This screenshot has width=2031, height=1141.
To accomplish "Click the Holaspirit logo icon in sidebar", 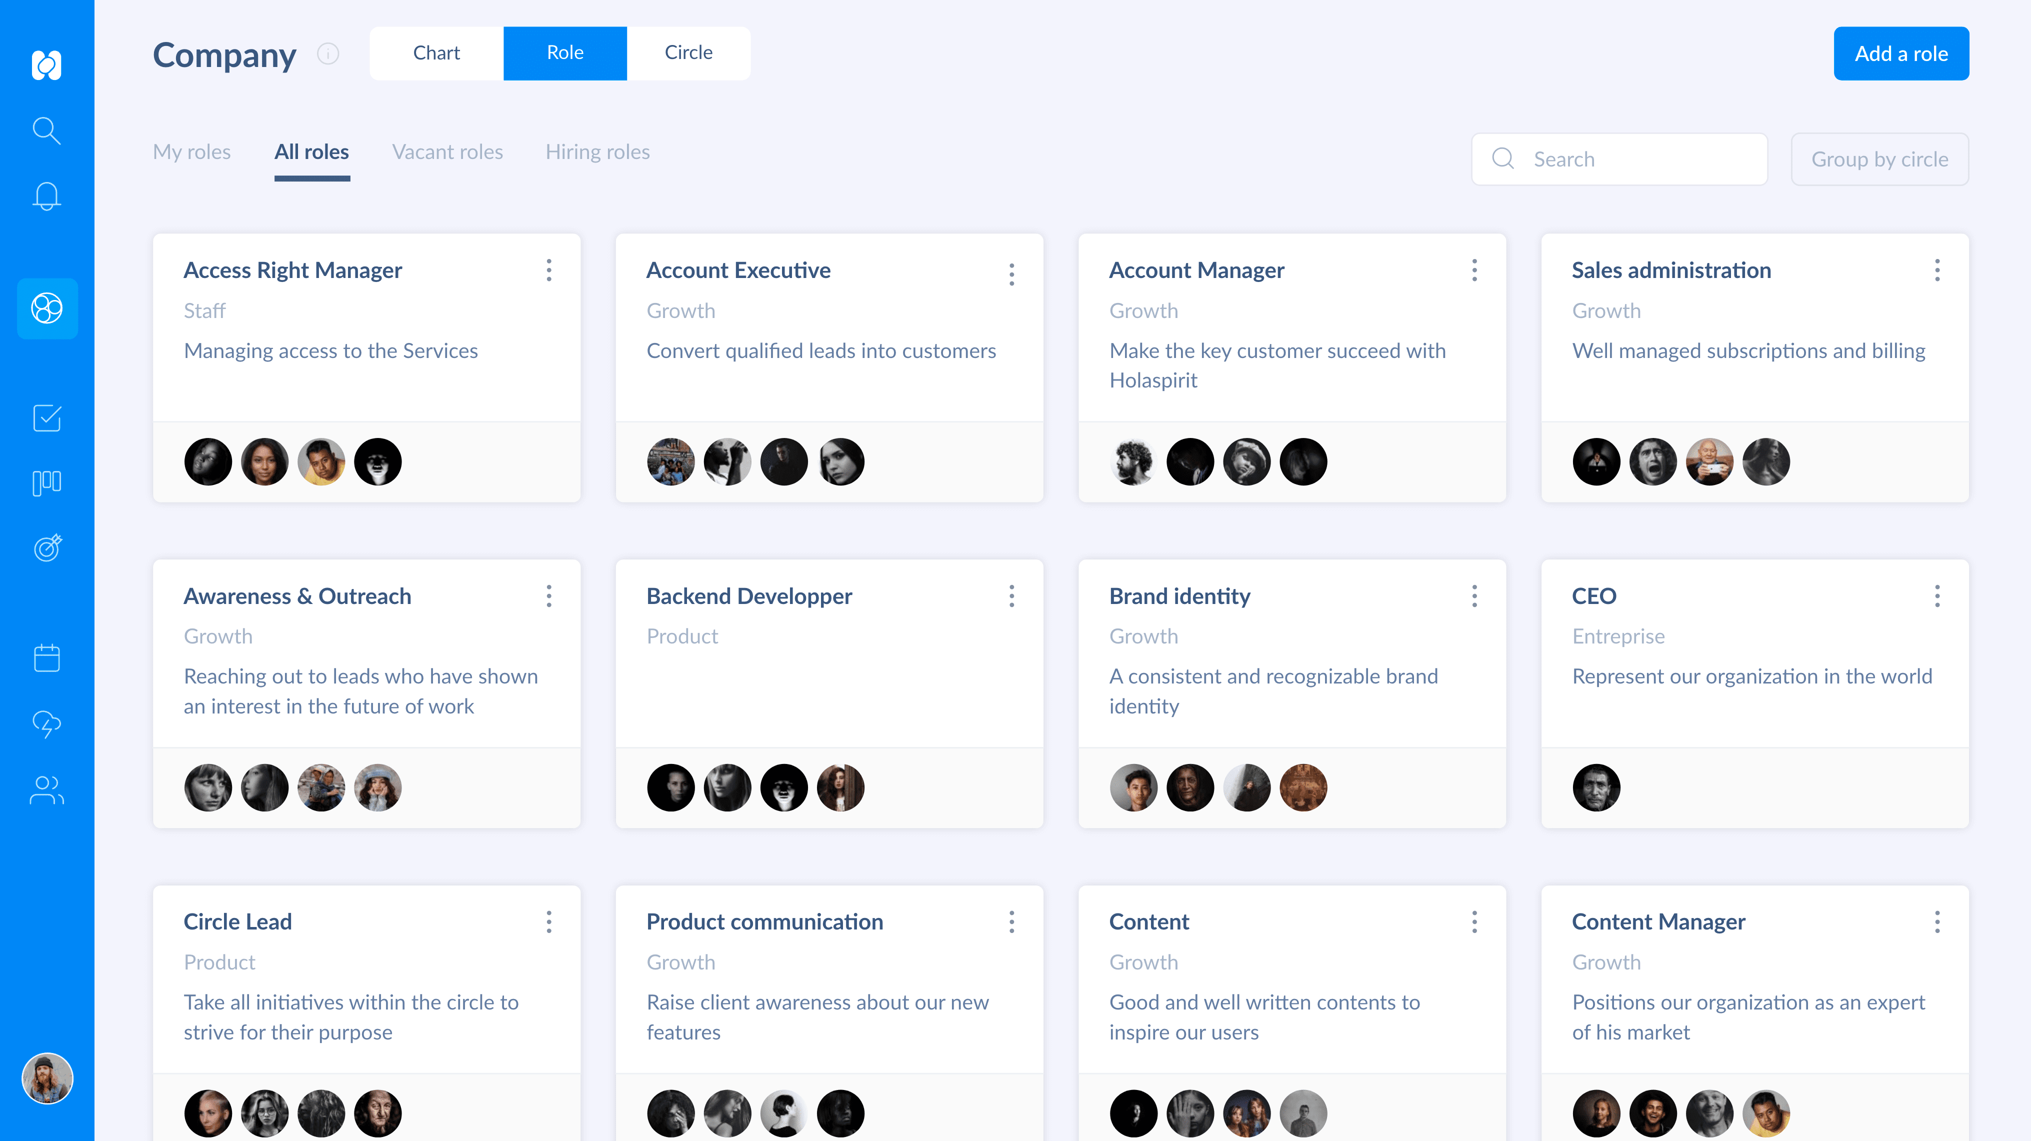I will [46, 64].
